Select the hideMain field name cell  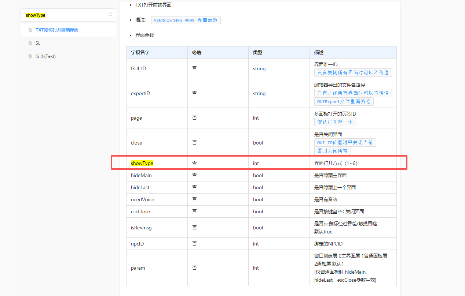pos(141,175)
